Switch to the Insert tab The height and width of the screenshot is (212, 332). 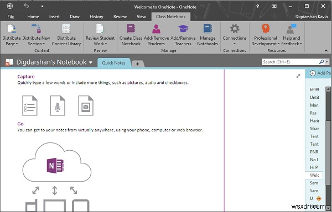54,17
